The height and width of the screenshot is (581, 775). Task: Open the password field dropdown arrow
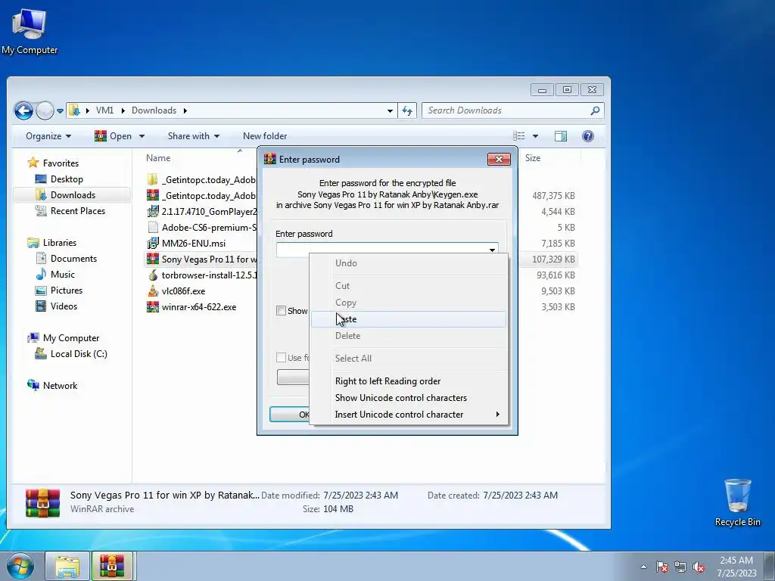(x=492, y=250)
